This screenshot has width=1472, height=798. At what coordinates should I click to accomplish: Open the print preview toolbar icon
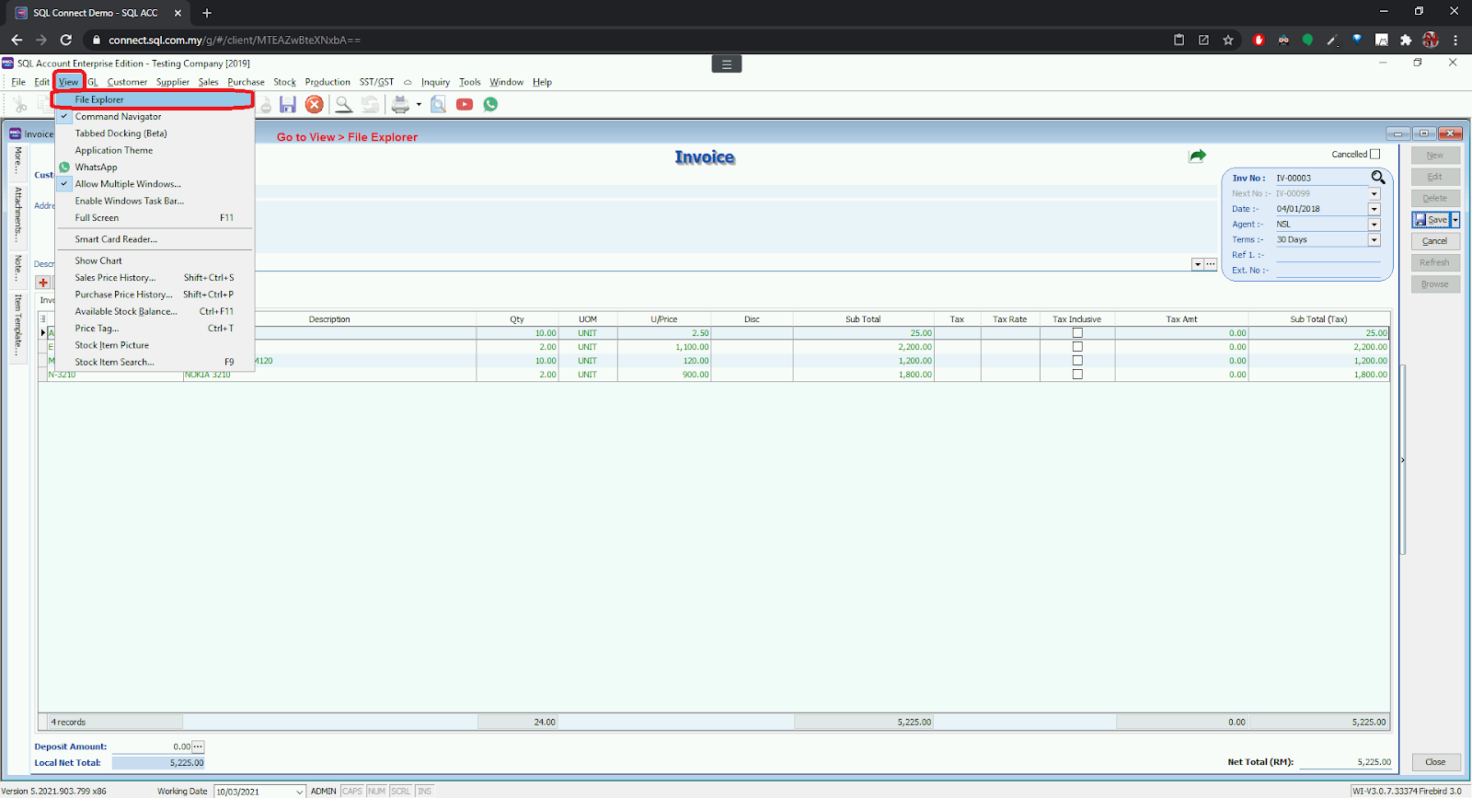coord(439,105)
